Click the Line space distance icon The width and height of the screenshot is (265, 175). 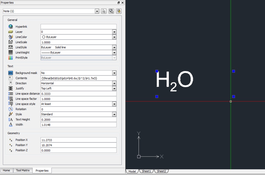(11, 94)
